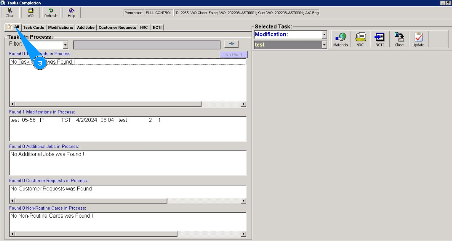452x241 pixels.
Task: Click the Close icon in top toolbar
Action: click(x=10, y=13)
